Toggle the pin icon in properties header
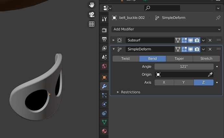This screenshot has height=138, width=224. click(218, 18)
